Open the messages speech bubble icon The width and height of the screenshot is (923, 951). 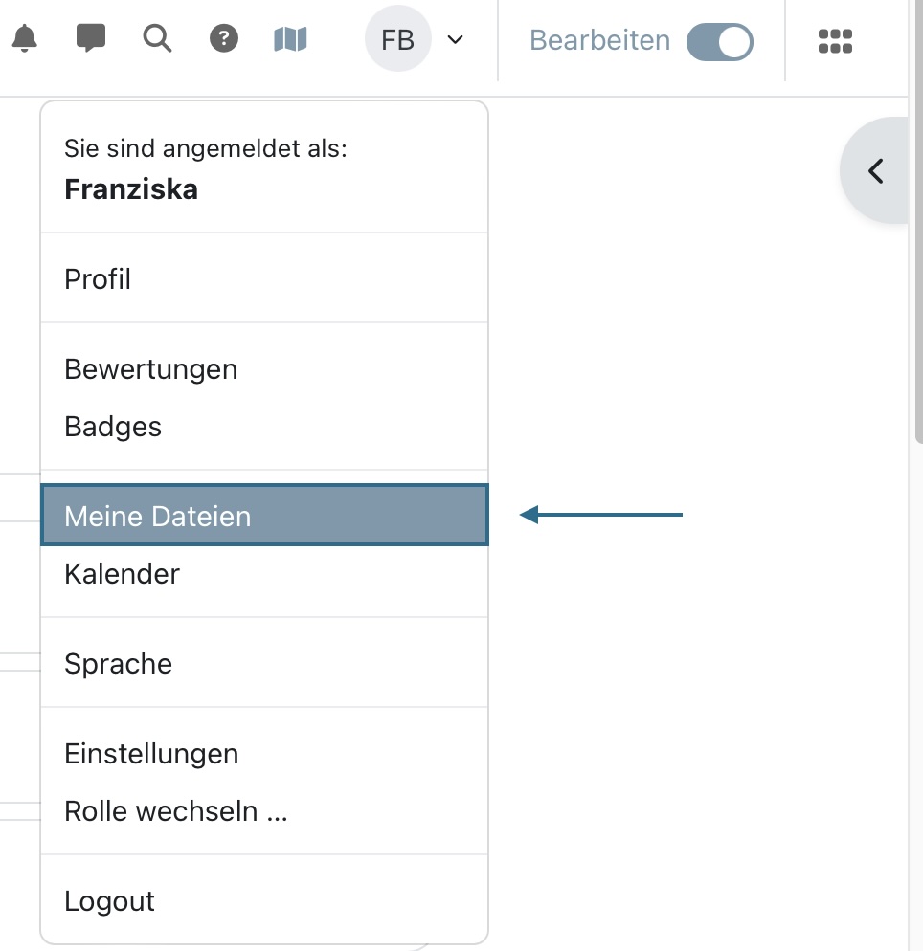click(90, 38)
